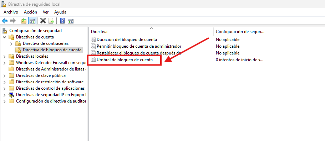This screenshot has height=141, width=325.
Task: Expand Directivas de seguridad IP node
Action: click(x=5, y=95)
